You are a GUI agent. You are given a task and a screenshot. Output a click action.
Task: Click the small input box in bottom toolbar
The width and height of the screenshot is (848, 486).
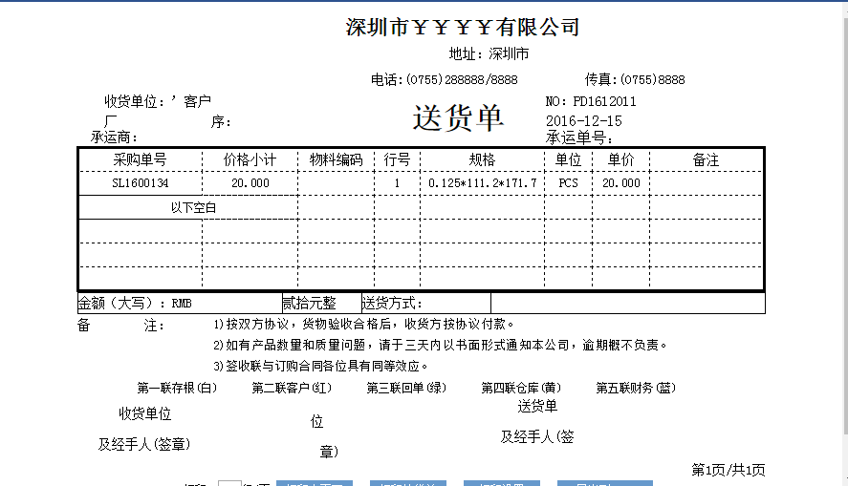[x=229, y=483]
